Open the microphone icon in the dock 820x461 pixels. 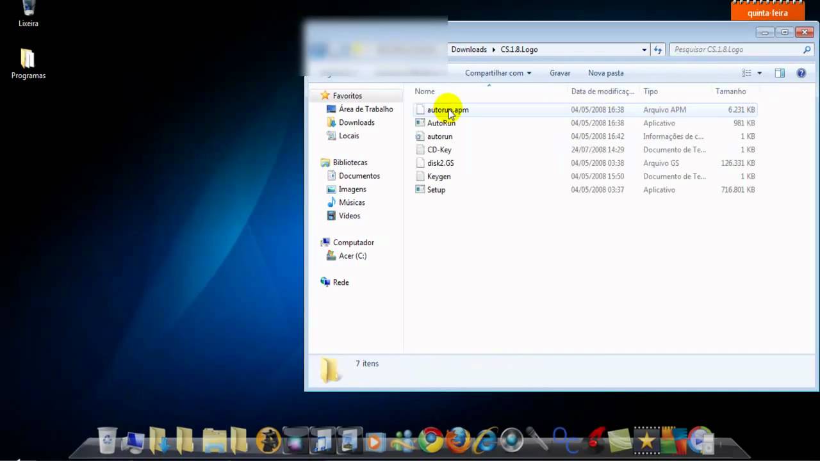537,439
